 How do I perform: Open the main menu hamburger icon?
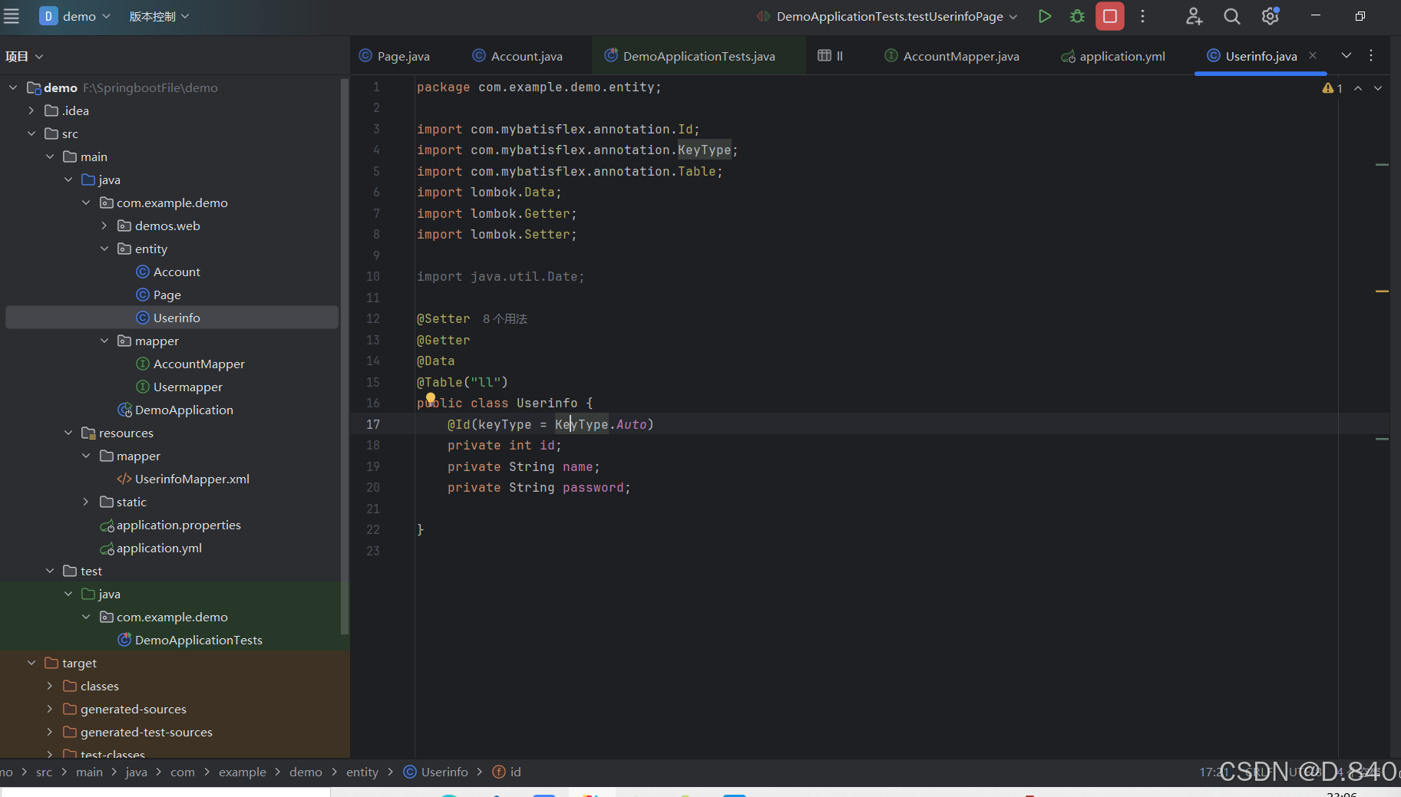pos(12,15)
